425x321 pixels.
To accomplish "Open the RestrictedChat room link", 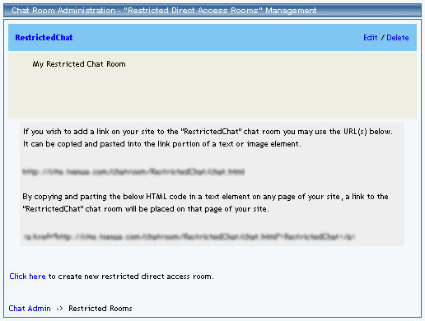I will point(44,37).
